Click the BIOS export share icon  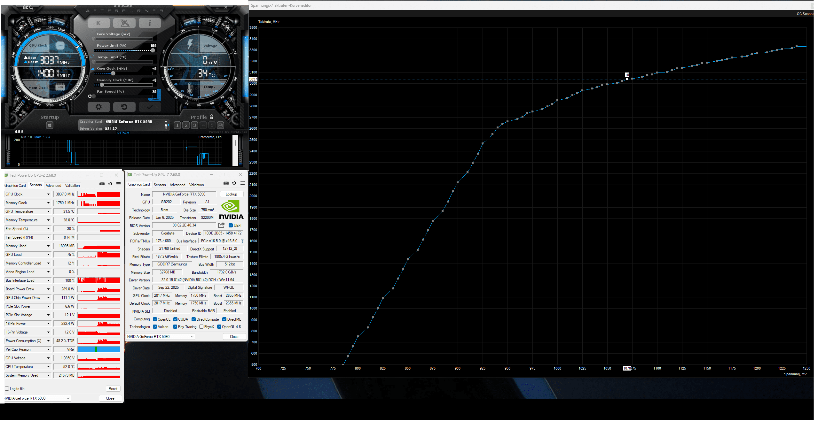point(221,225)
